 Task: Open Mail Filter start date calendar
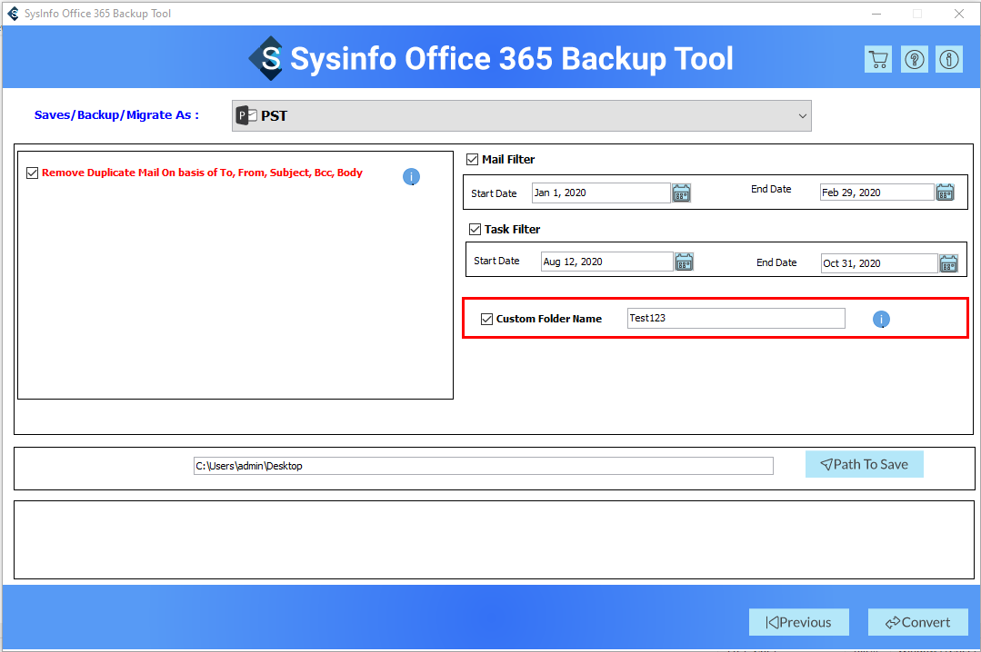click(682, 193)
